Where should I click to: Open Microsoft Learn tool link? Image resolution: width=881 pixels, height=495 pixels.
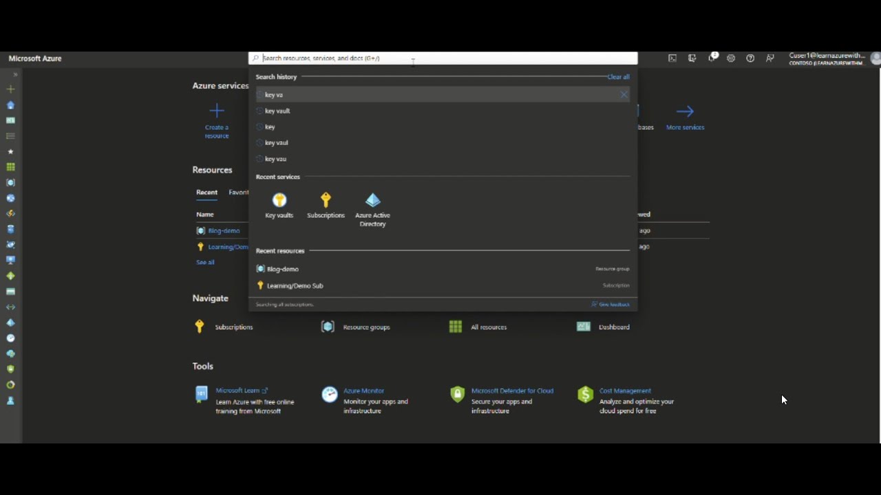pos(242,390)
